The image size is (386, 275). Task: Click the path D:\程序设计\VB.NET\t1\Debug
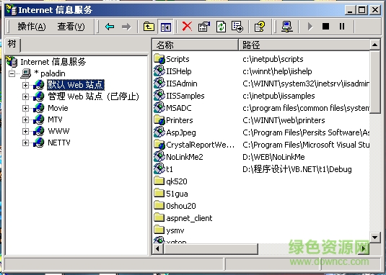click(297, 169)
